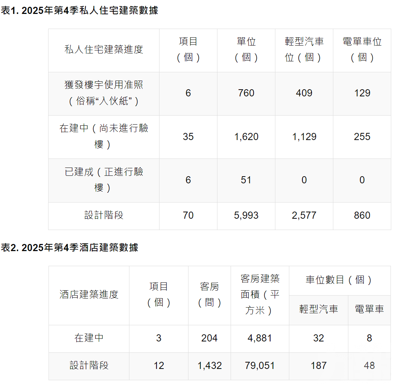This screenshot has height=384, width=395.
Task: Click the cell showing 4,881
Action: pos(260,338)
